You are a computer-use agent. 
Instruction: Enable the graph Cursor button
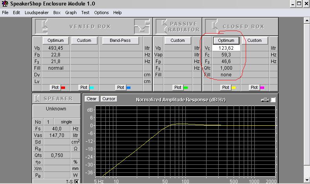point(109,99)
